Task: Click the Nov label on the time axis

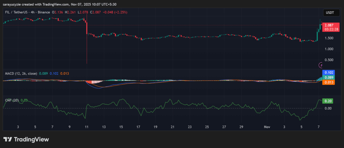Action: point(267,127)
